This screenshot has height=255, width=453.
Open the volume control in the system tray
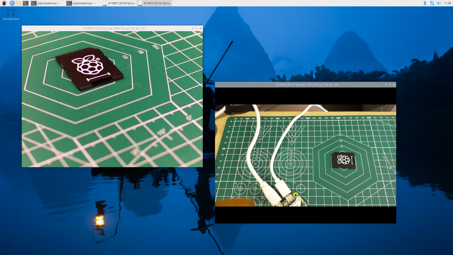(x=438, y=3)
